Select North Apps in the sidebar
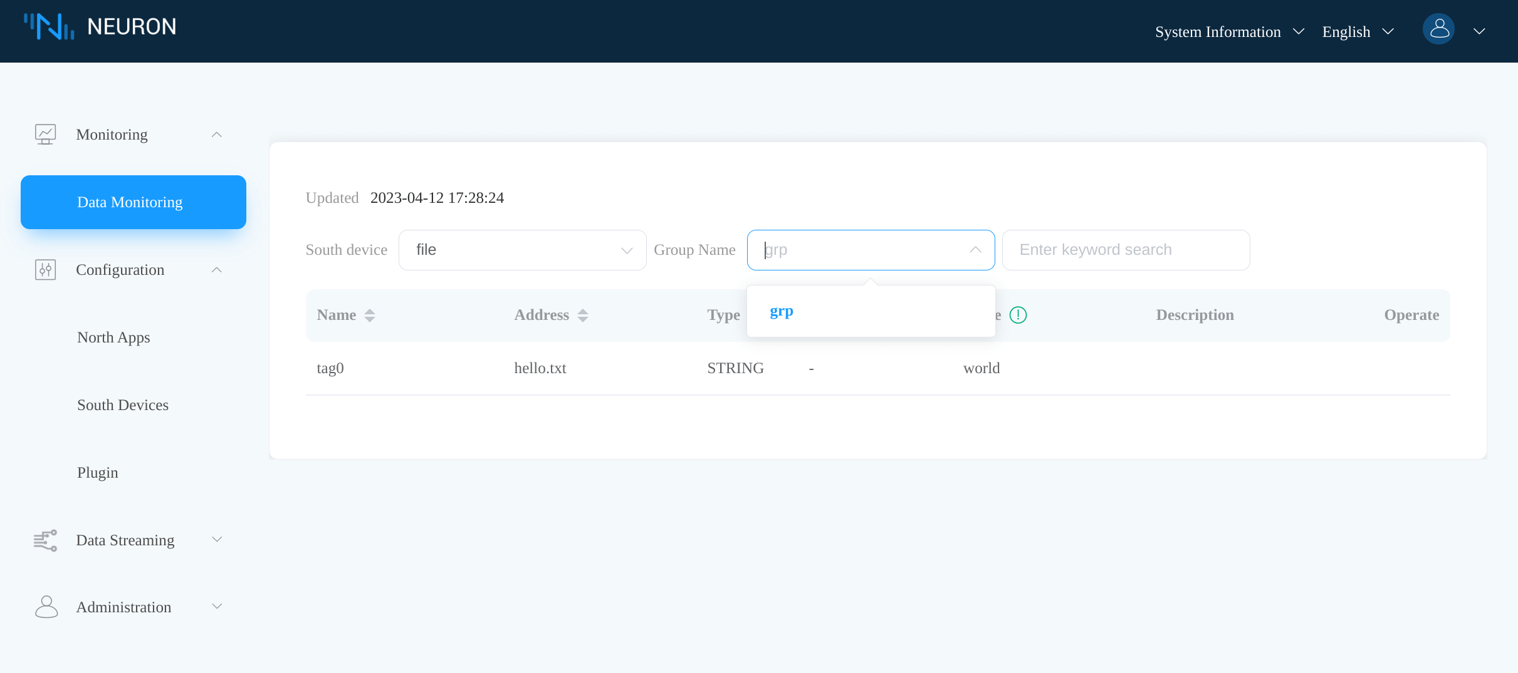This screenshot has height=673, width=1518. (113, 337)
